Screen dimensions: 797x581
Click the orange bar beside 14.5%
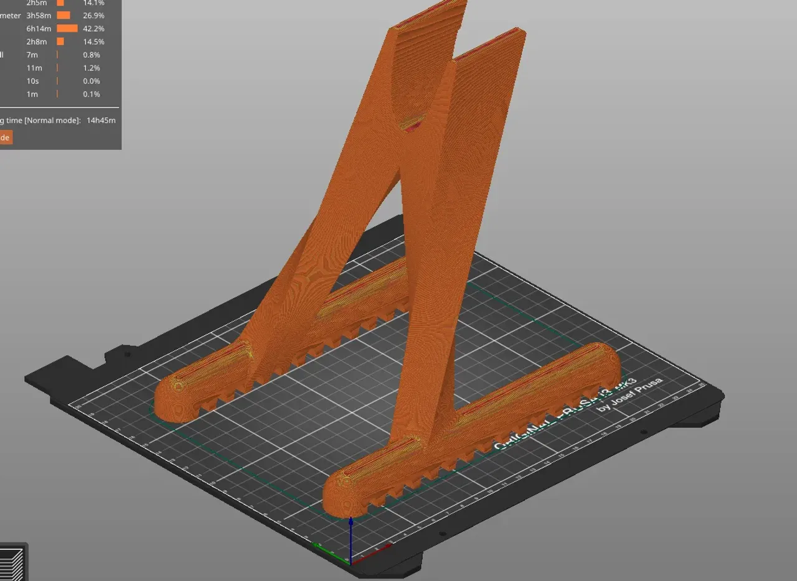point(60,42)
